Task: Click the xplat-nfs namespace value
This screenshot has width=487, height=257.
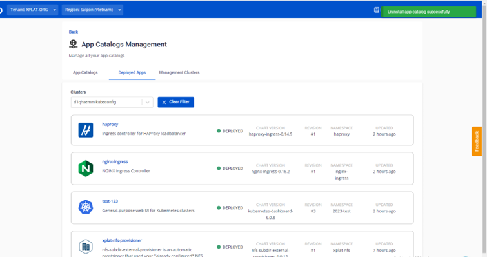Action: point(342,250)
